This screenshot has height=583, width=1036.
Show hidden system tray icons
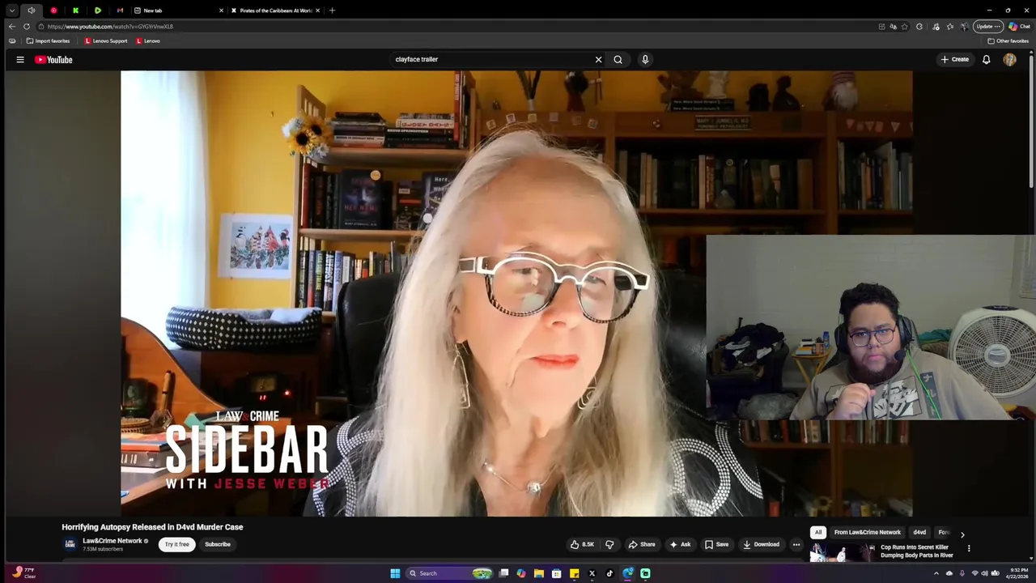[x=936, y=573]
